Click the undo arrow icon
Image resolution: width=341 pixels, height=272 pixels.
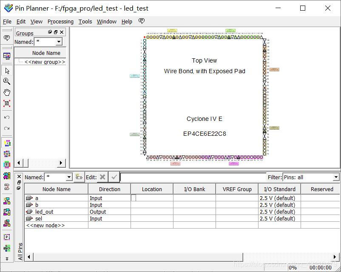pos(7,117)
